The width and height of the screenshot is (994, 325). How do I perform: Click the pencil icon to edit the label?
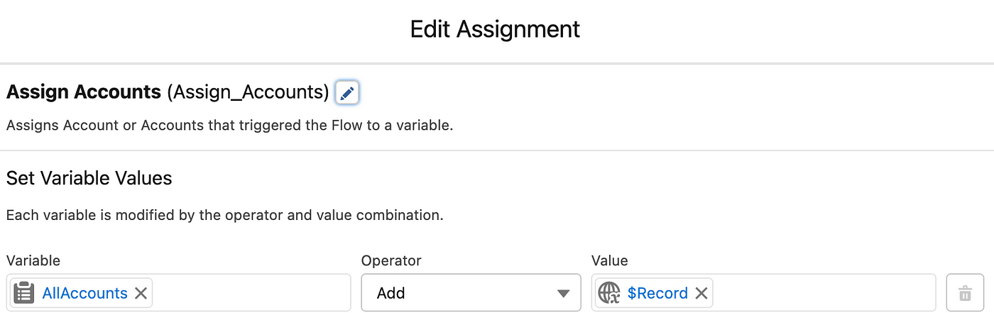347,93
